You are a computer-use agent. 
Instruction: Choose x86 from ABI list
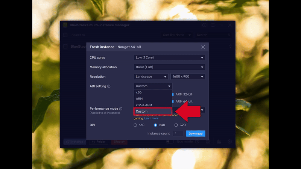153,92
